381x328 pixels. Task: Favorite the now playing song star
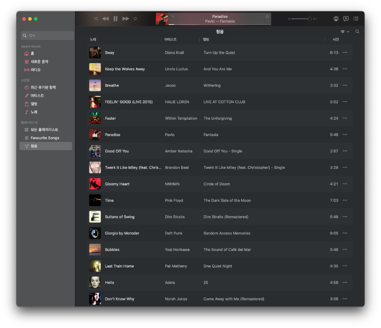click(x=267, y=17)
